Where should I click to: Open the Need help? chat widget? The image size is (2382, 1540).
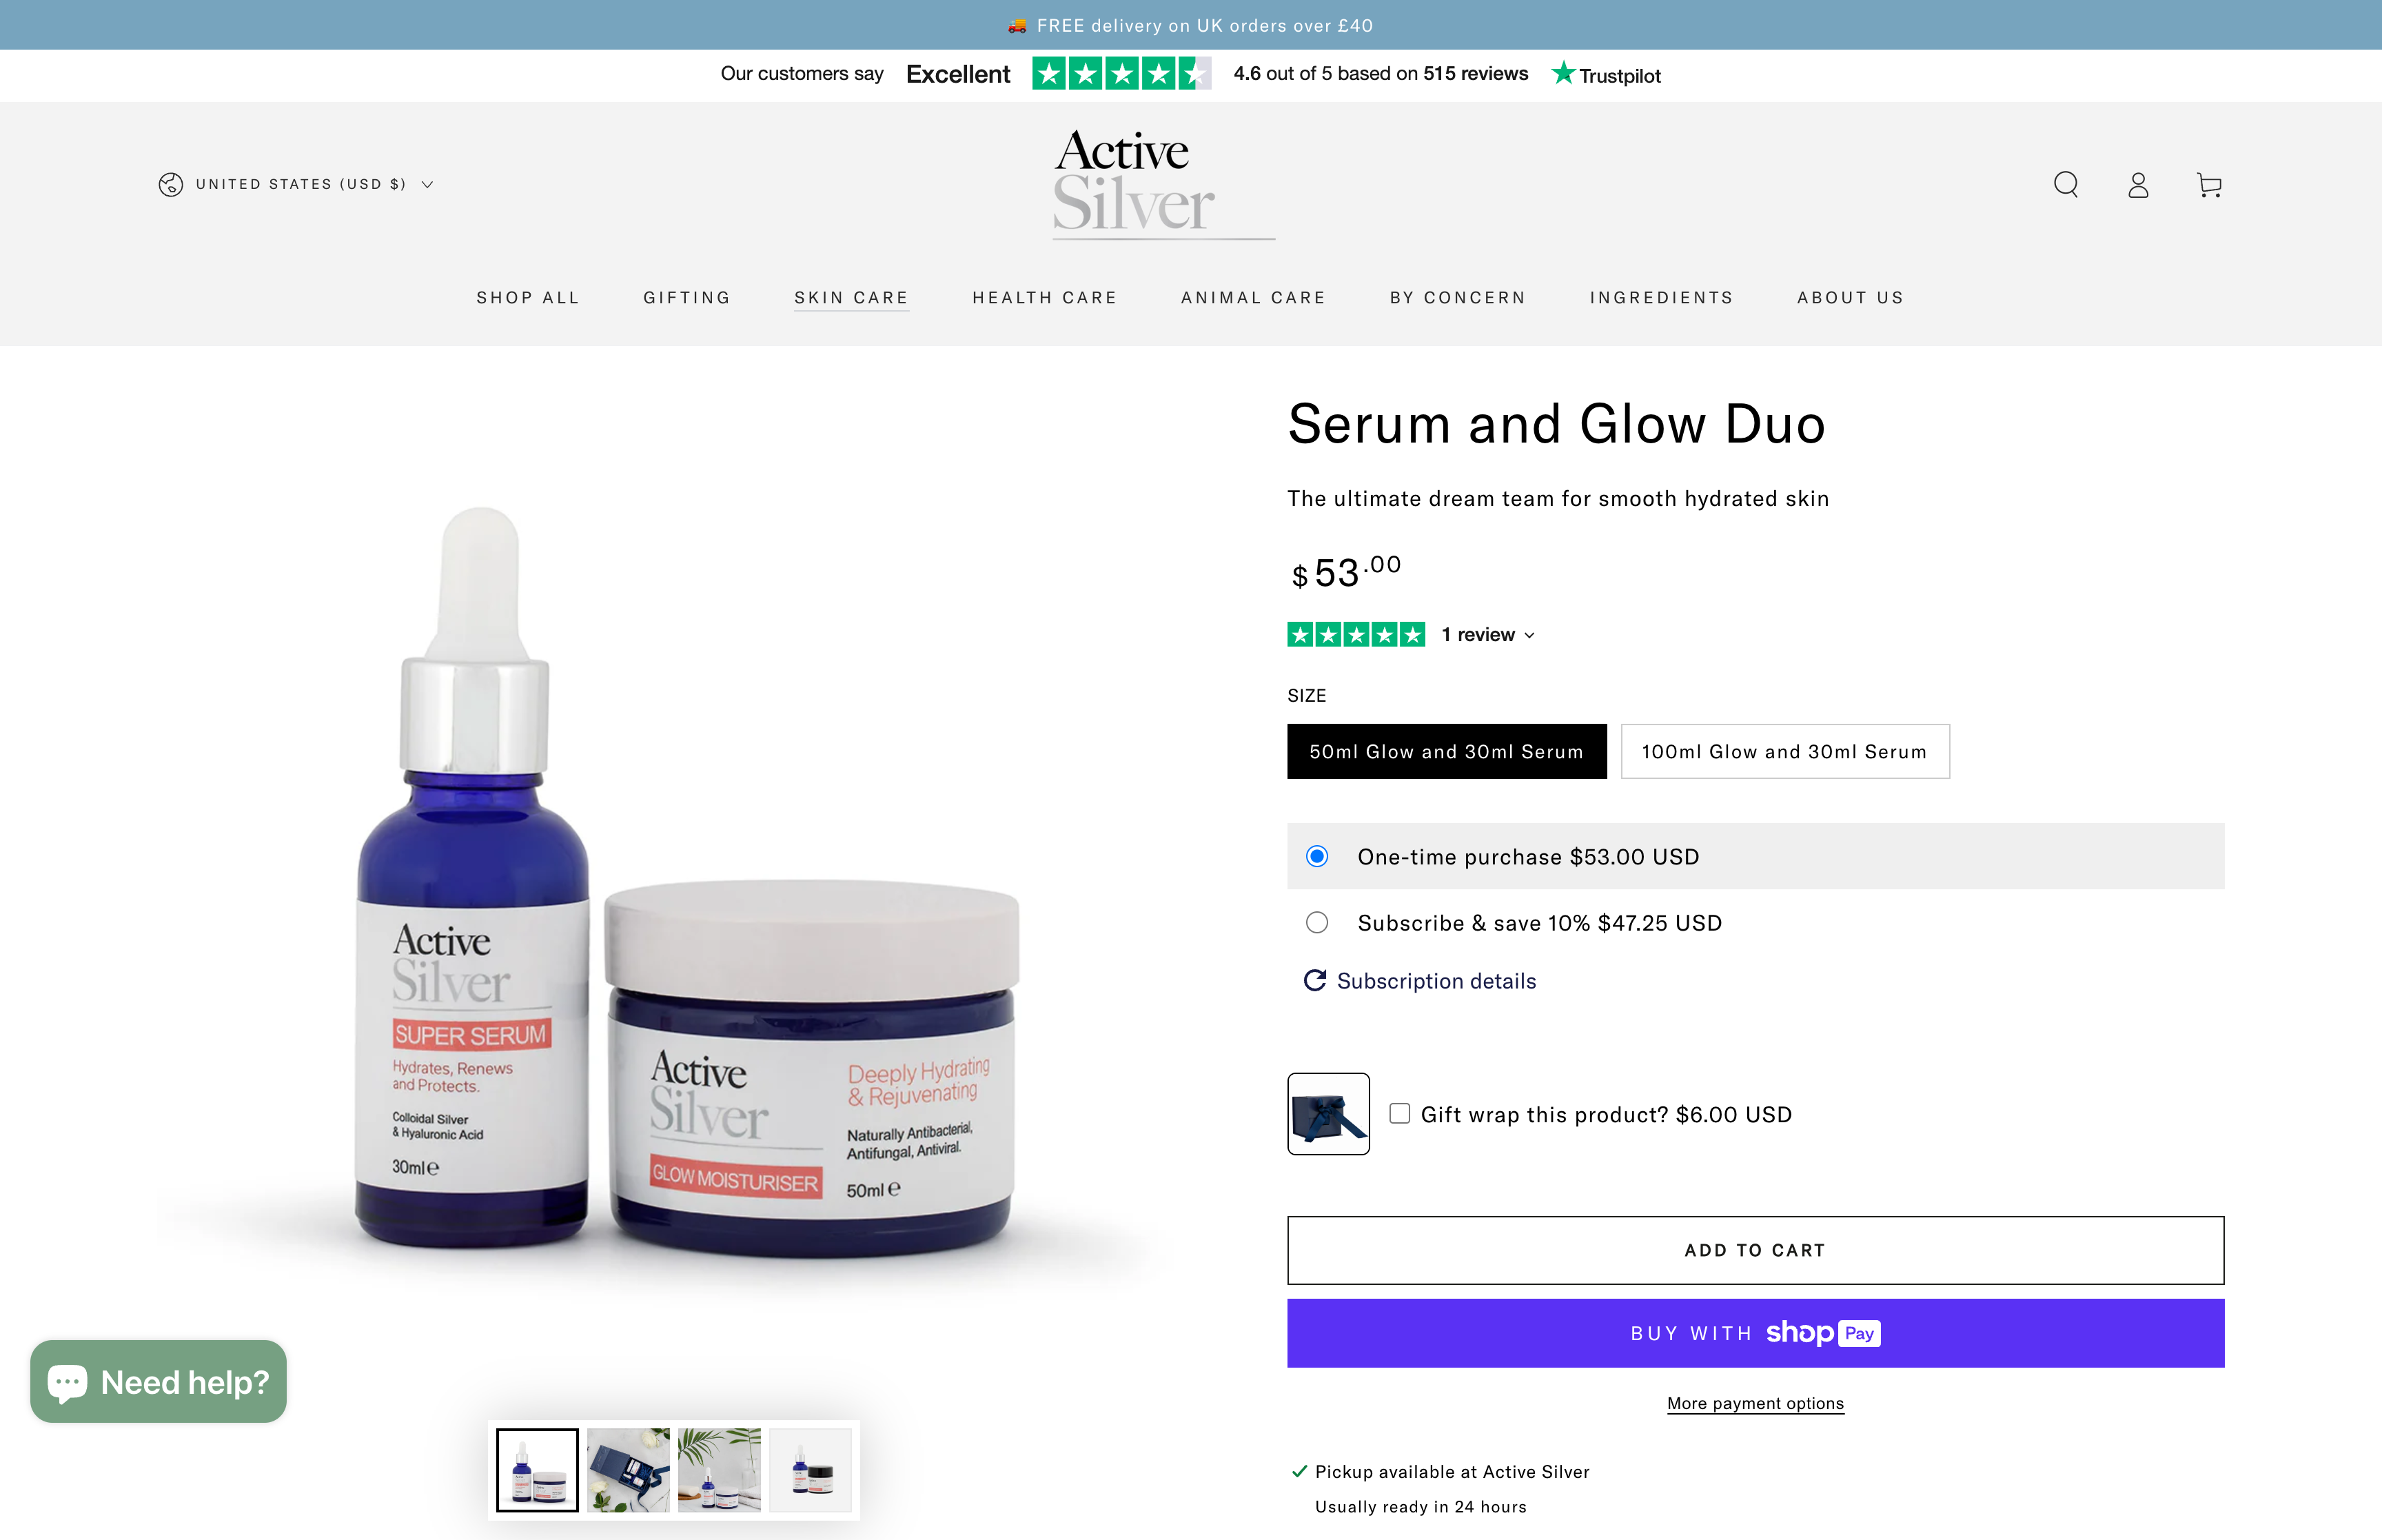(158, 1381)
